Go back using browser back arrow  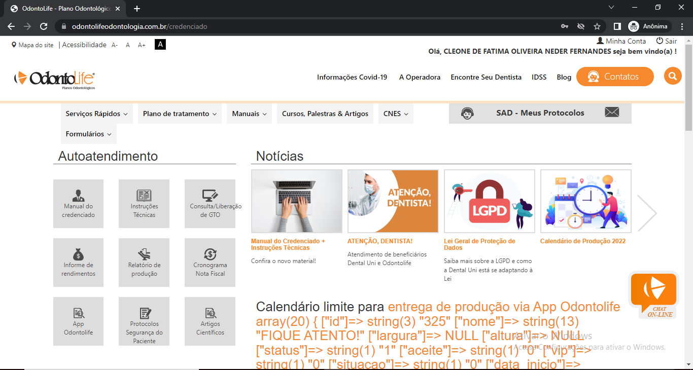point(11,26)
